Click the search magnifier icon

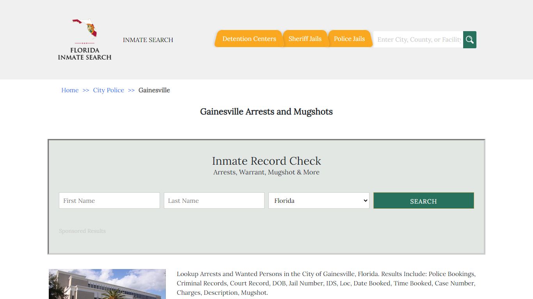coord(469,39)
